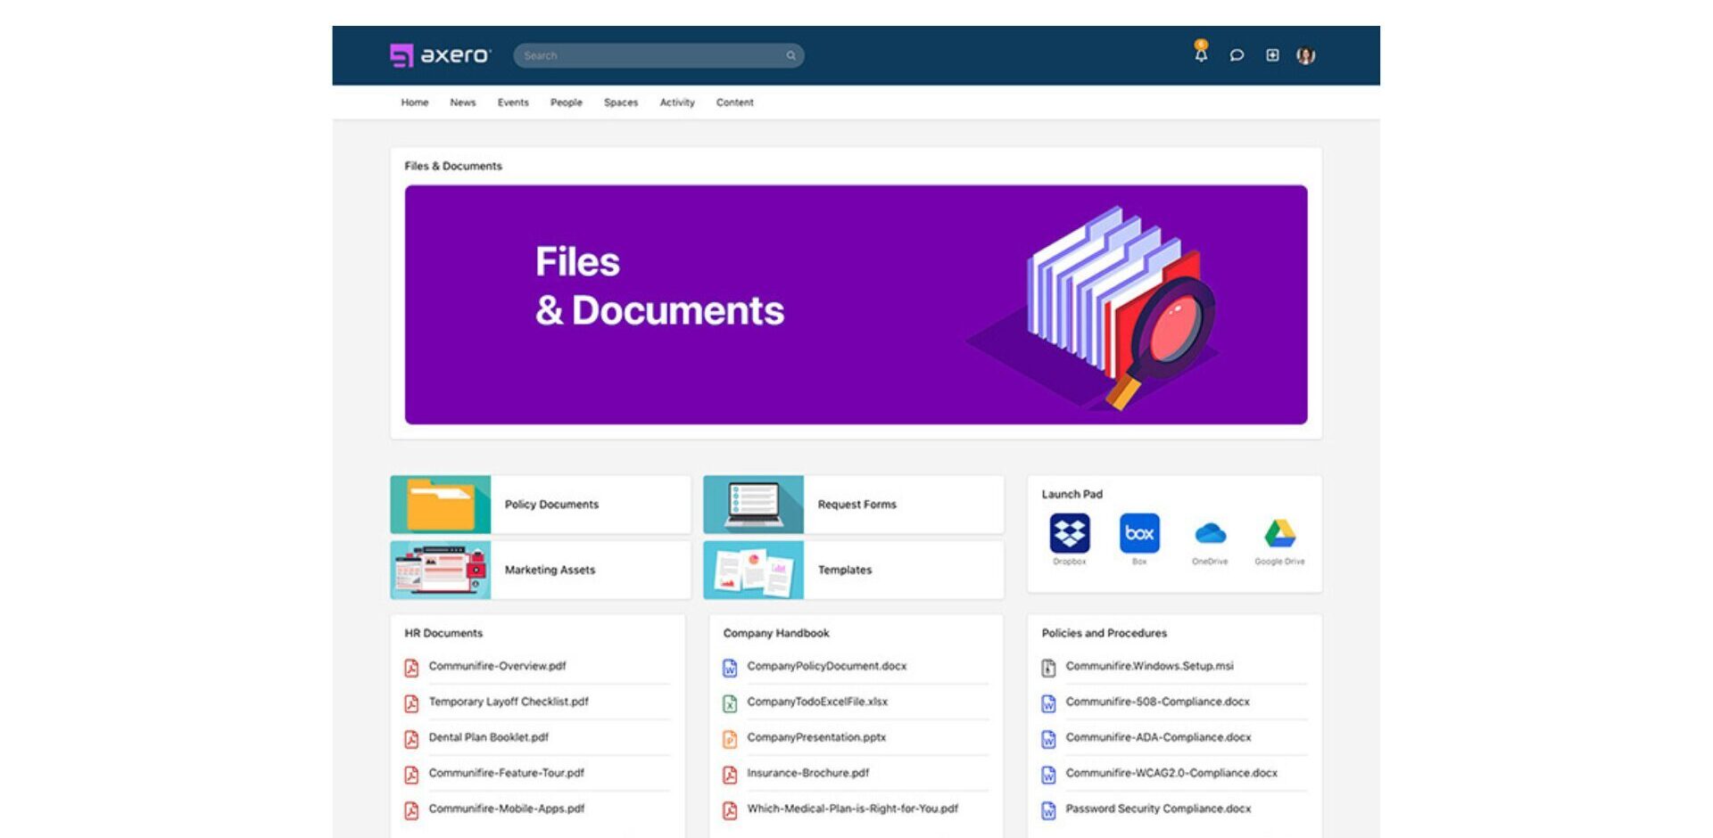The image size is (1713, 838).
Task: Open the Templates card
Action: click(x=844, y=570)
